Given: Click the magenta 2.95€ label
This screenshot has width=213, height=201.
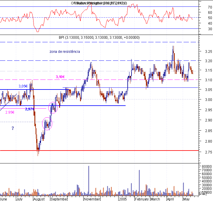Looking at the screenshot, I should tap(10, 112).
